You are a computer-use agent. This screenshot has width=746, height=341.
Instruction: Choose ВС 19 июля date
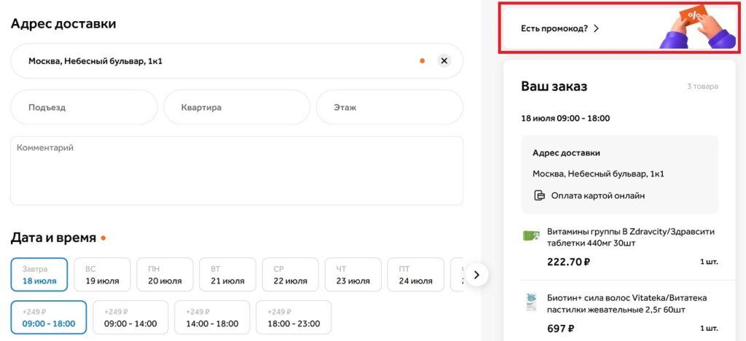click(x=102, y=275)
